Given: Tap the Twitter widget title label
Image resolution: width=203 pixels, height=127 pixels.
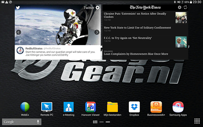Looking at the screenshot, I should coord(89,8).
